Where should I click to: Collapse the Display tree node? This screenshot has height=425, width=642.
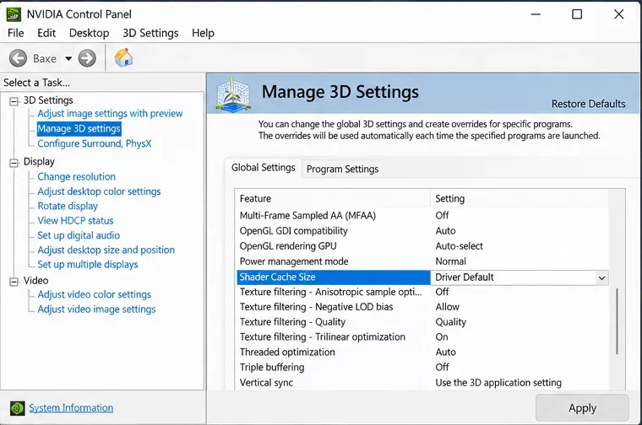14,163
